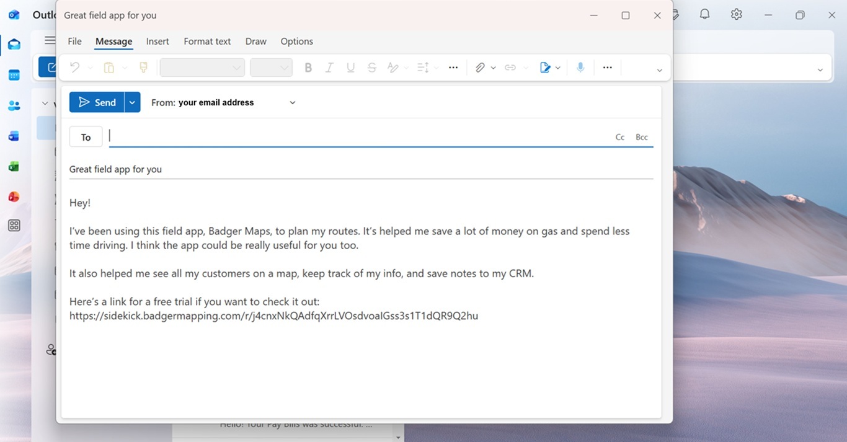Screen dimensions: 847x442
Task: Open the font size combo box
Action: pyautogui.click(x=271, y=68)
